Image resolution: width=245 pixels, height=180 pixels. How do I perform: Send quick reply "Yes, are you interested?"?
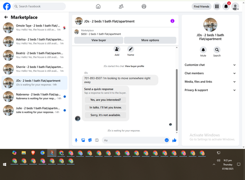(105, 100)
